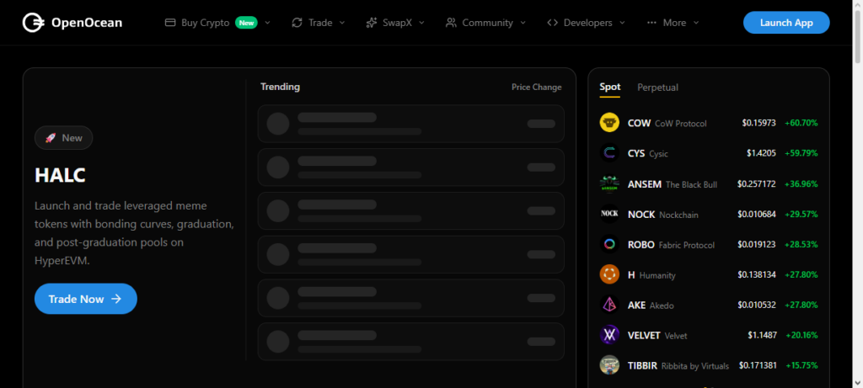The image size is (863, 388).
Task: Click the OpenOcean logo icon
Action: pos(33,23)
